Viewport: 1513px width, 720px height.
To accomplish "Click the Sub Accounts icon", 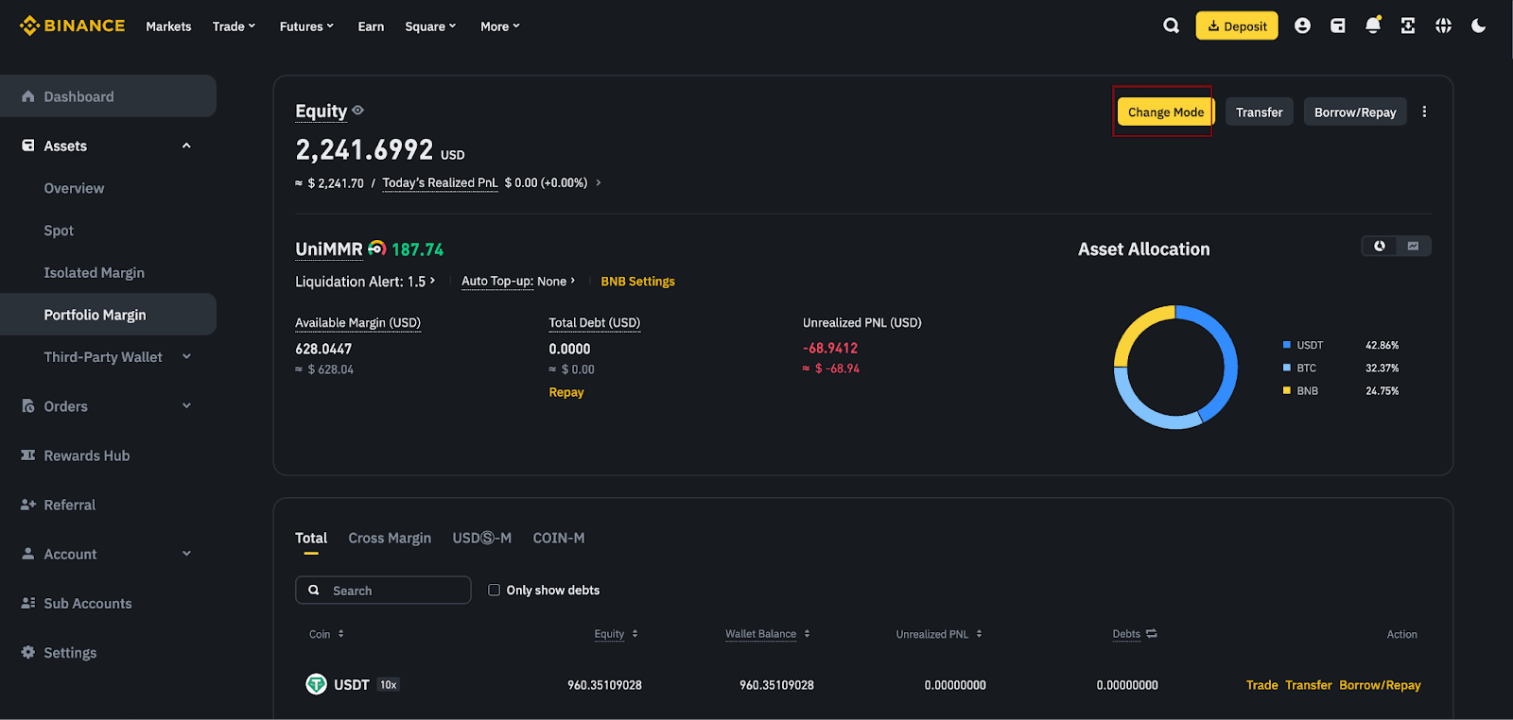I will (x=28, y=603).
